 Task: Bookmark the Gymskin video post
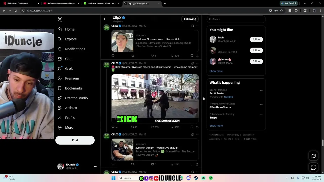(192, 127)
